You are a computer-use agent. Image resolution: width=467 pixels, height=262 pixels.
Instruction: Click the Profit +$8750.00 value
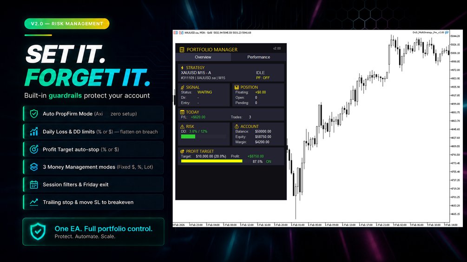click(256, 157)
